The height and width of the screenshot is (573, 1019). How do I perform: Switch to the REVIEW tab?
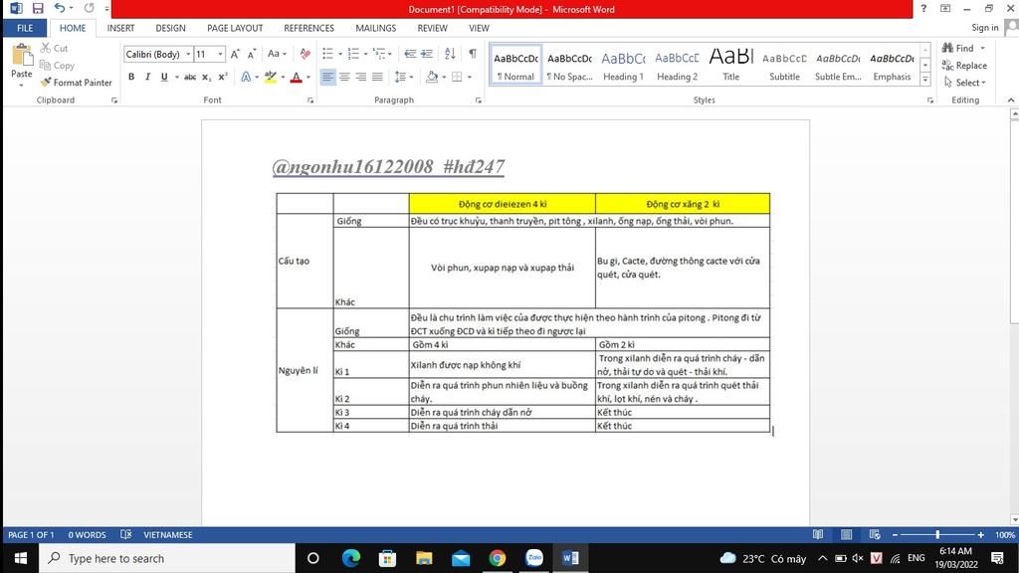[x=432, y=28]
